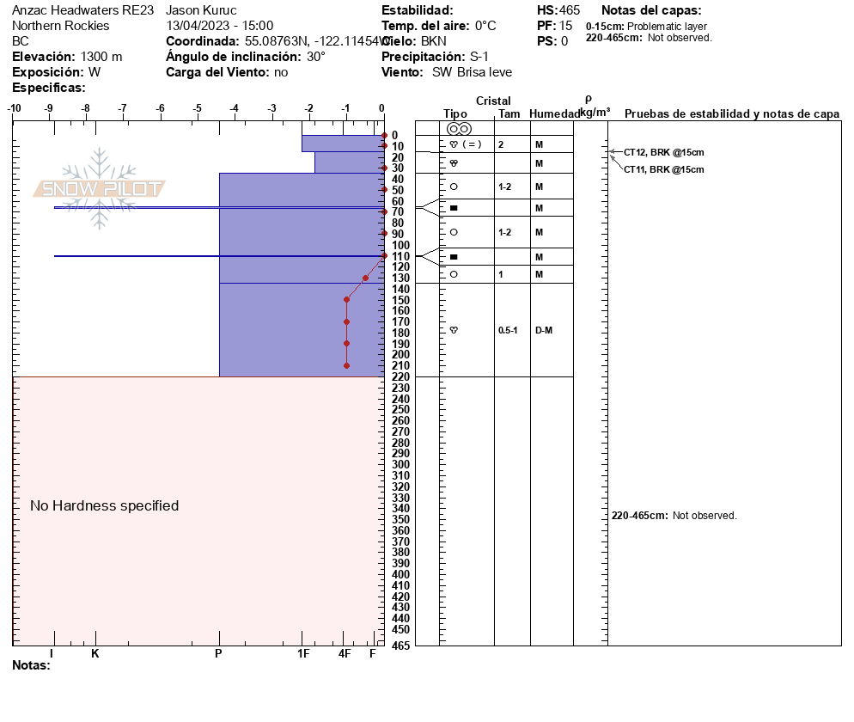Click the Snow Pilot snowflake logo
Screen dimensions: 854x722
click(100, 188)
